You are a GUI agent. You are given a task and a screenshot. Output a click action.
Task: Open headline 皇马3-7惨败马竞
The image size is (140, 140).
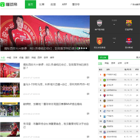coord(56,84)
